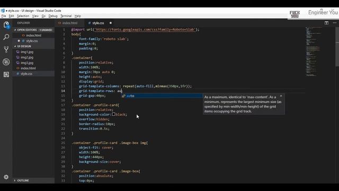
Task: Click unsaved dot on style.css tab
Action: 111,23
